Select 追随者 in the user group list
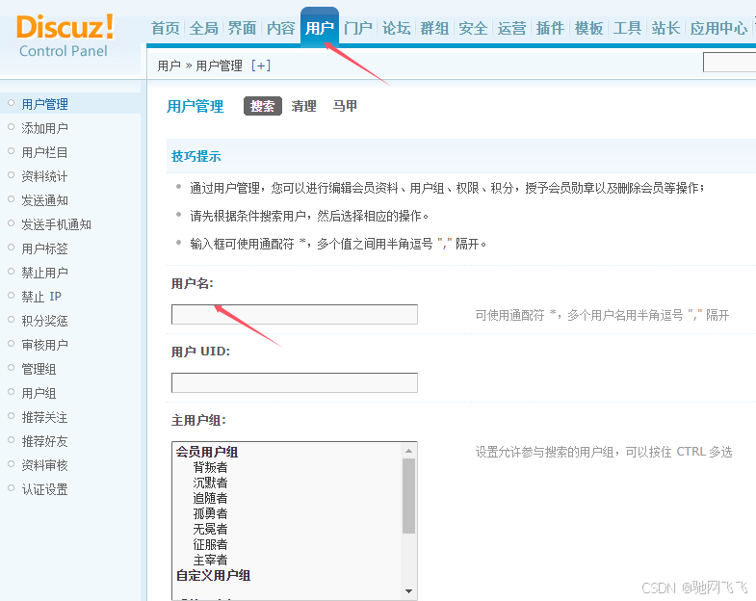756x601 pixels. point(210,498)
